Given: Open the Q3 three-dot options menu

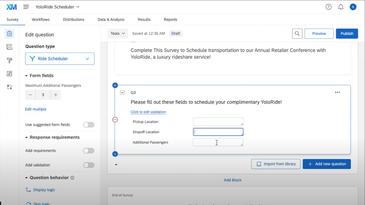Looking at the screenshot, I should coord(337,92).
